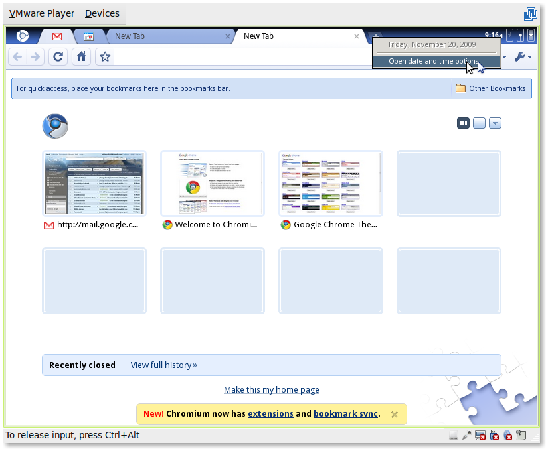
Task: Open the Google Chrome Themes thumbnail
Action: point(330,184)
